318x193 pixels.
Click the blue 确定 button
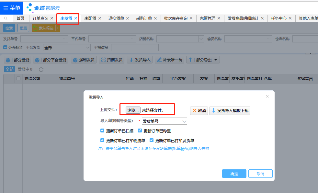234,174
